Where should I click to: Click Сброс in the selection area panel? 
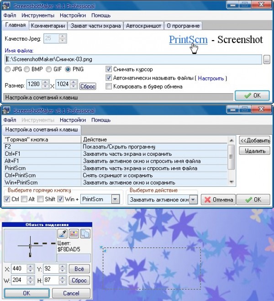coord(79,280)
